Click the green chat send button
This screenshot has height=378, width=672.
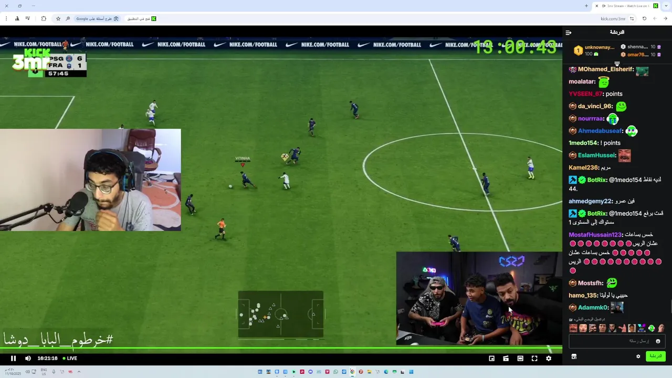(656, 356)
